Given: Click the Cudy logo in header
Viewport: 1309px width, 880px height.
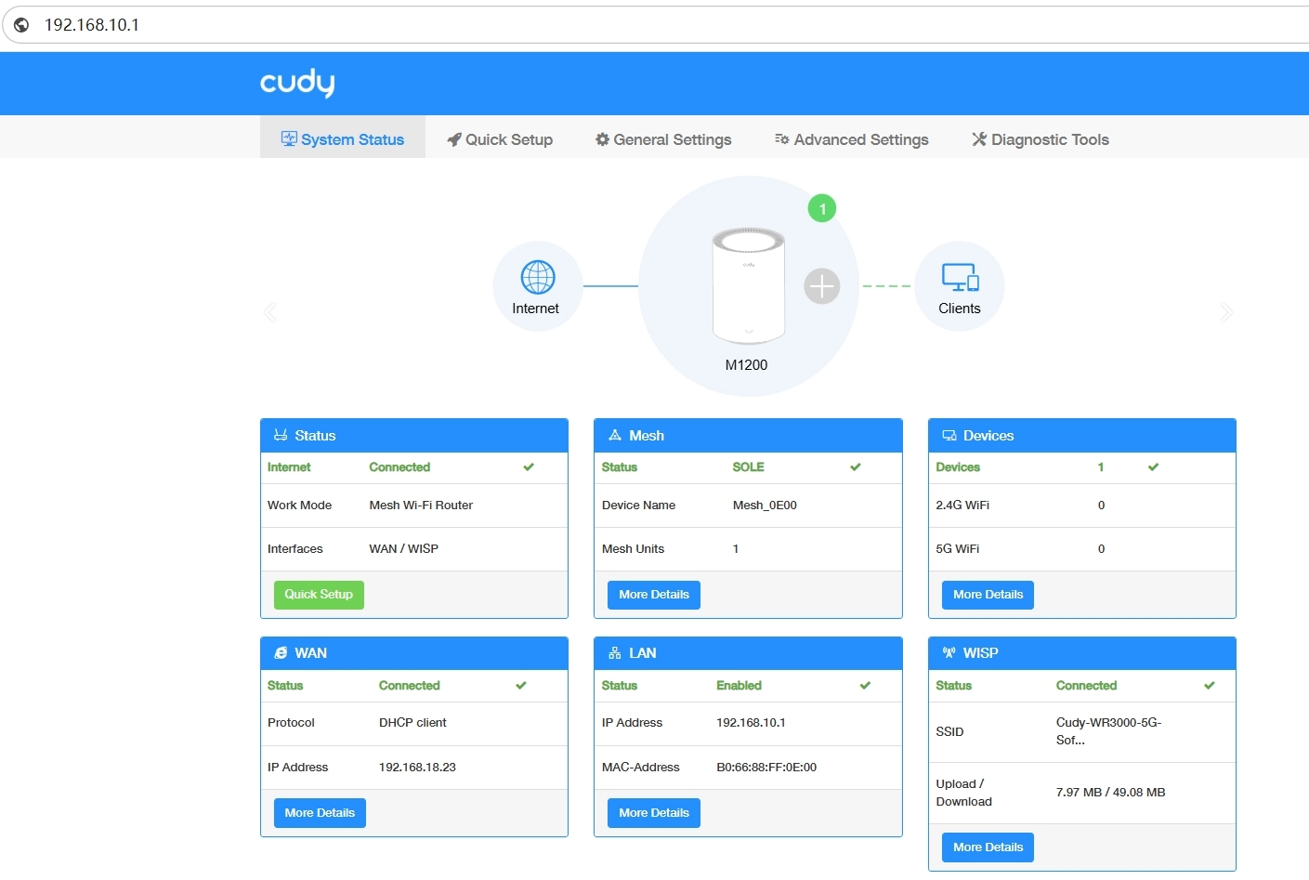Looking at the screenshot, I should click(x=297, y=83).
